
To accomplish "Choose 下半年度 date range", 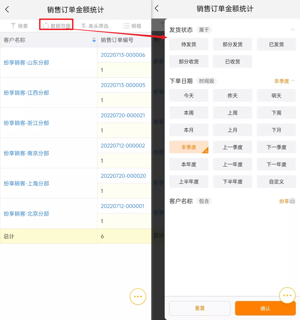I will (x=232, y=181).
